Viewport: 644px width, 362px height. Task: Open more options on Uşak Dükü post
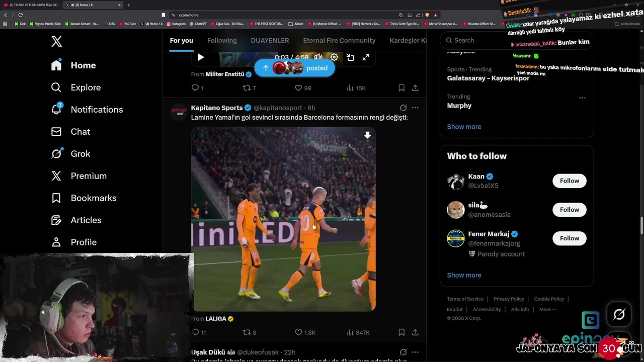(x=415, y=352)
